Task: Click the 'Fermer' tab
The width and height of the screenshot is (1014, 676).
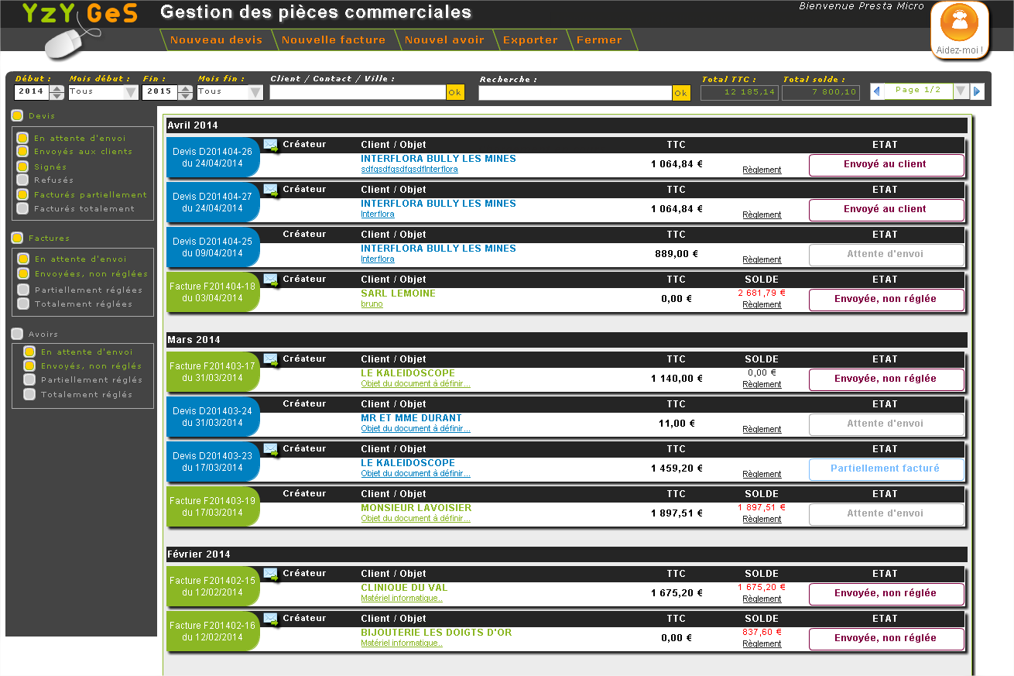Action: point(599,40)
